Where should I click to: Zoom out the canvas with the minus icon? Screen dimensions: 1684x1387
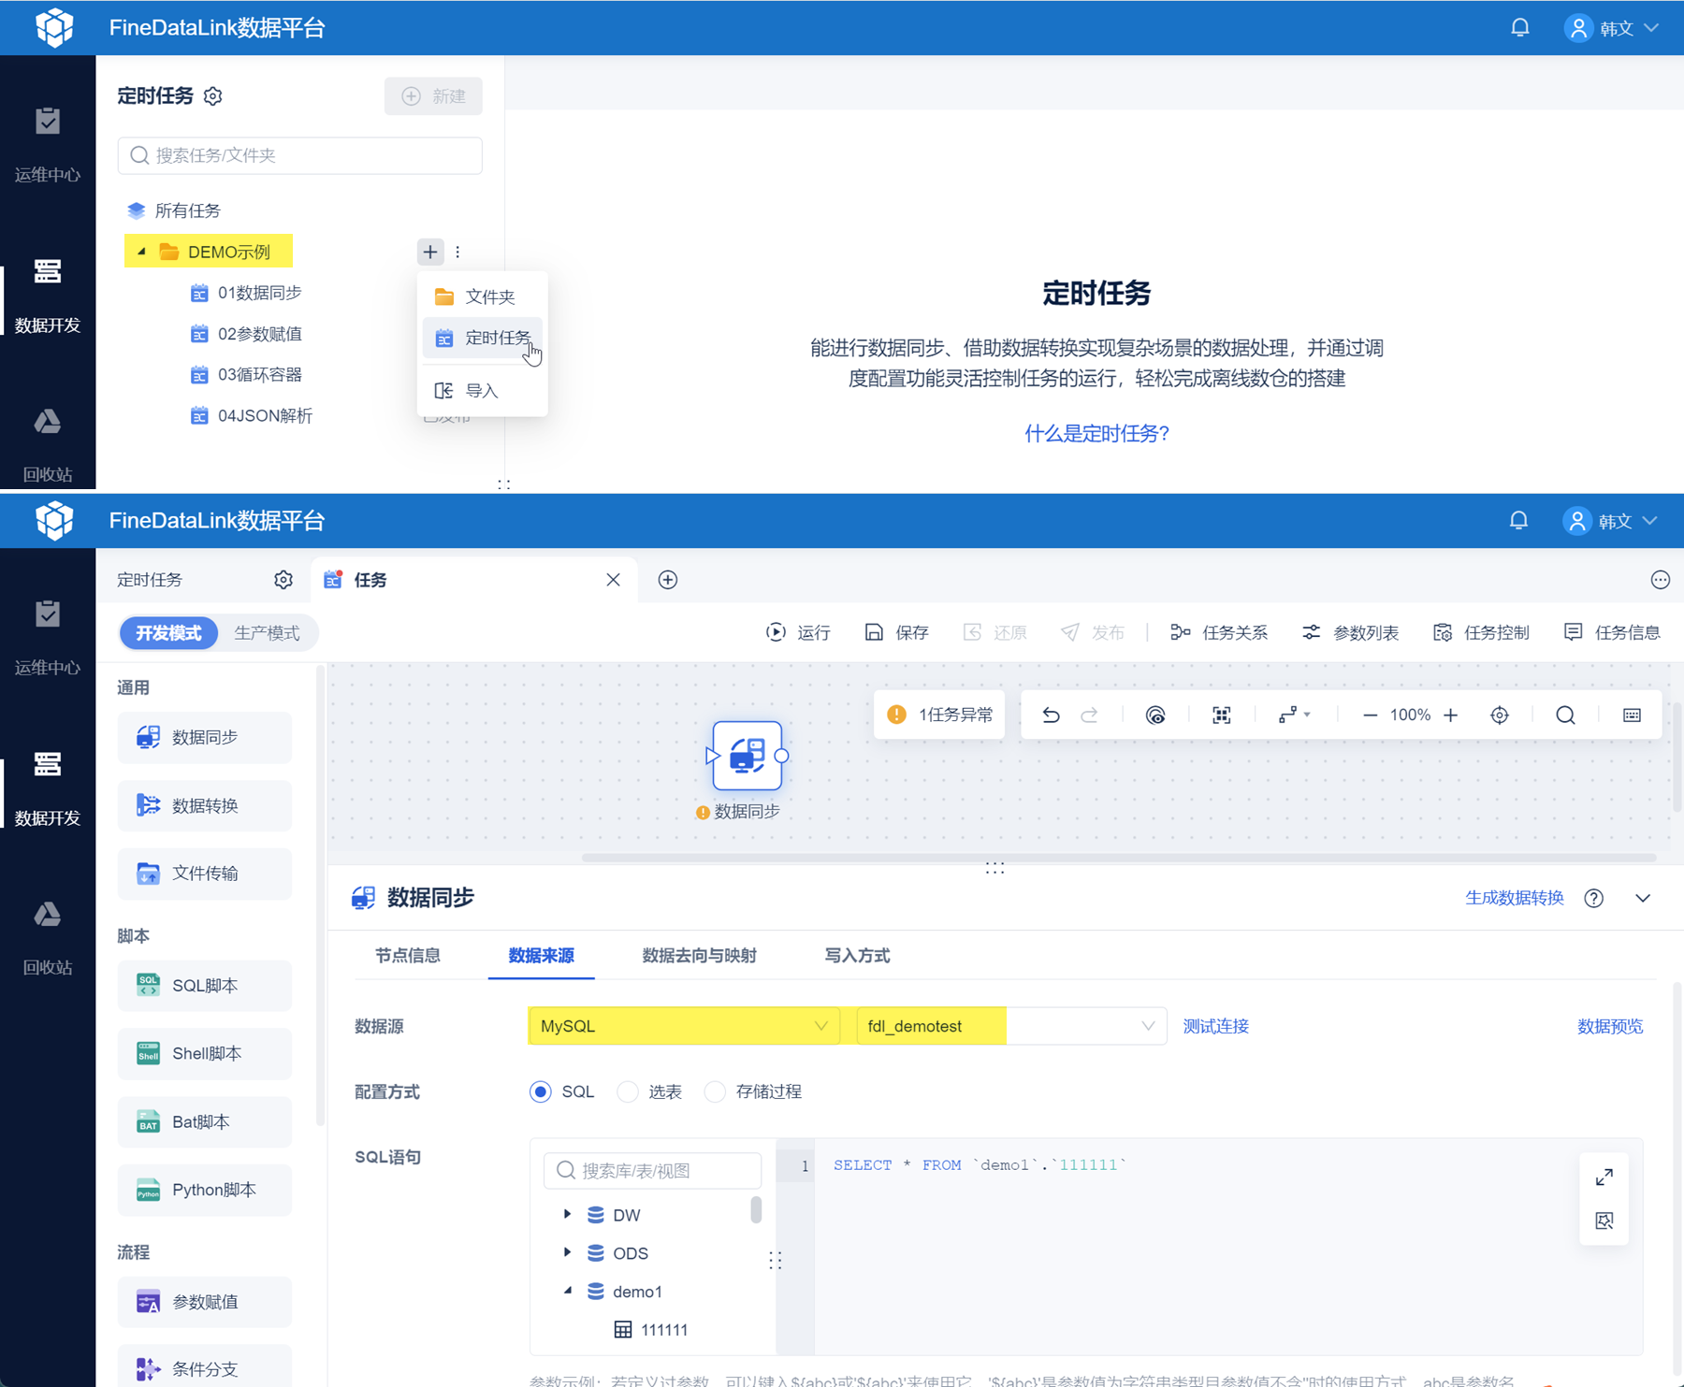click(x=1370, y=715)
